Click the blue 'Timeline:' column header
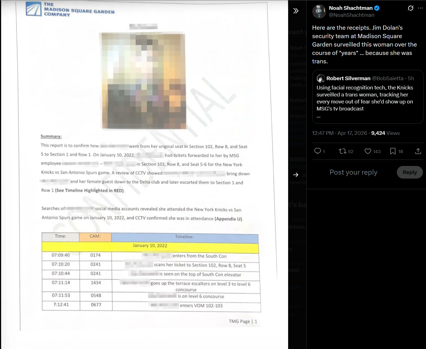 [184, 237]
